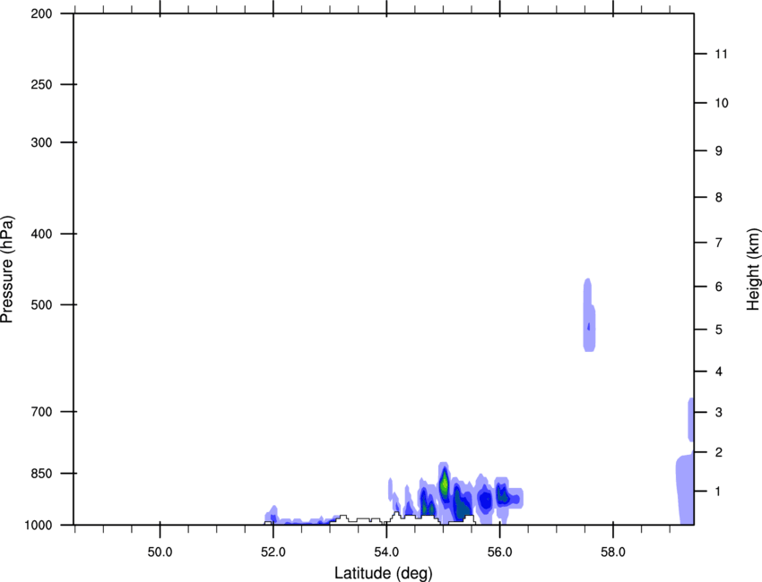This screenshot has height=582, width=762.
Task: Click the 50.0 latitude tick label
Action: tap(160, 548)
